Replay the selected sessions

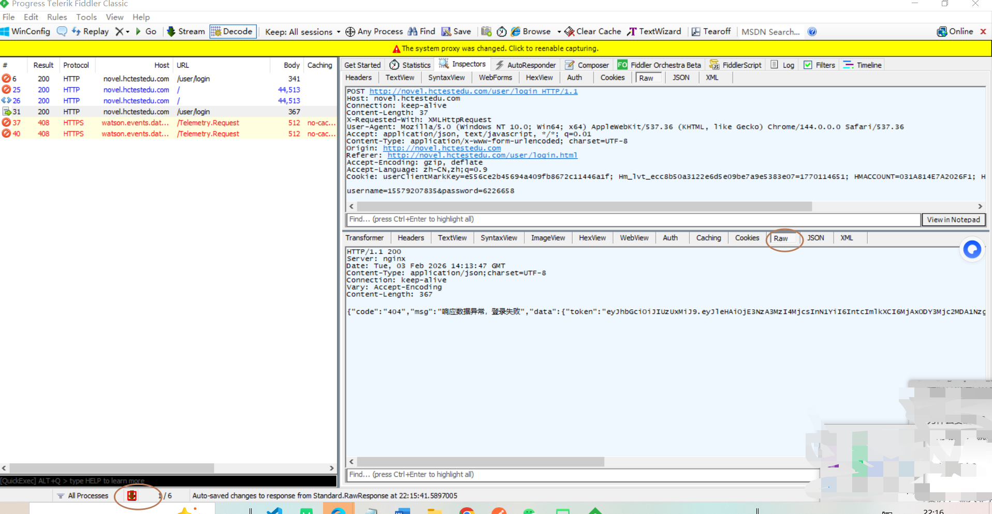(90, 32)
